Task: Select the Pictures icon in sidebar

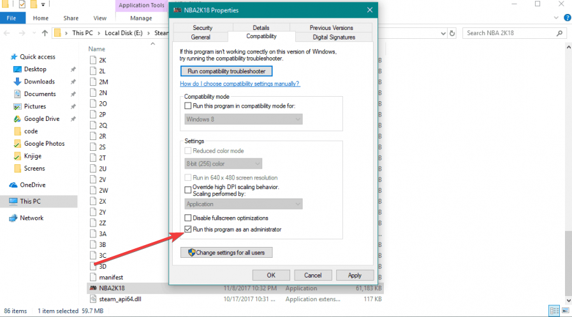Action: coord(17,106)
